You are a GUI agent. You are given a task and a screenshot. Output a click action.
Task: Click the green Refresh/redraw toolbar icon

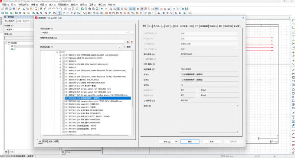point(82,9)
